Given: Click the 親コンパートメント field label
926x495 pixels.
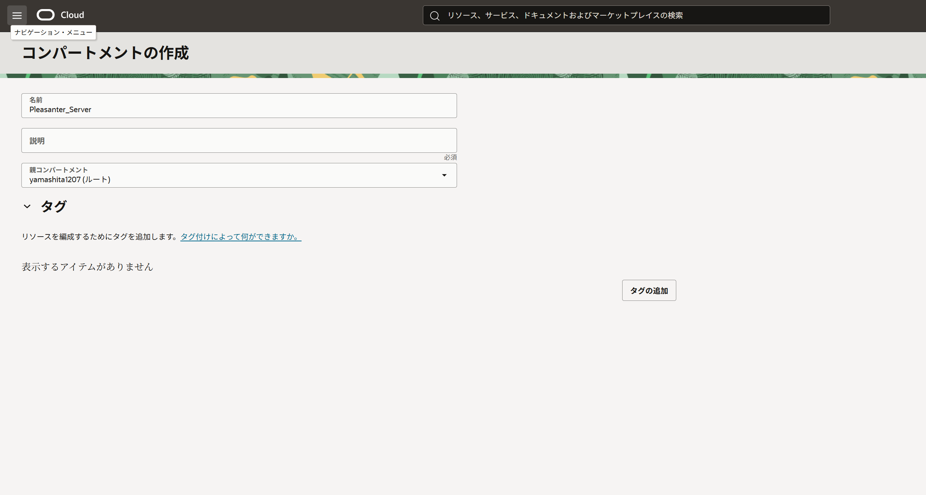Looking at the screenshot, I should [x=58, y=170].
